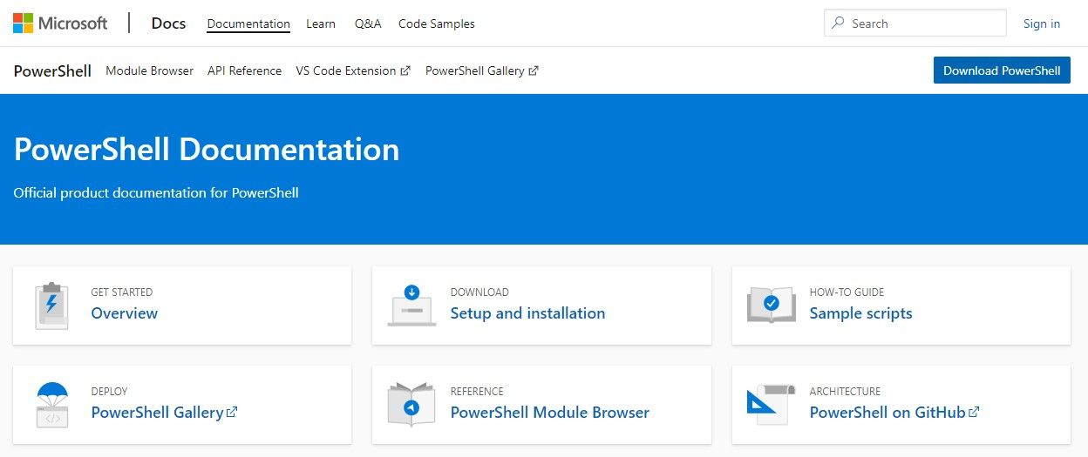The width and height of the screenshot is (1088, 457).
Task: Open API Reference in the nav bar
Action: (x=245, y=71)
